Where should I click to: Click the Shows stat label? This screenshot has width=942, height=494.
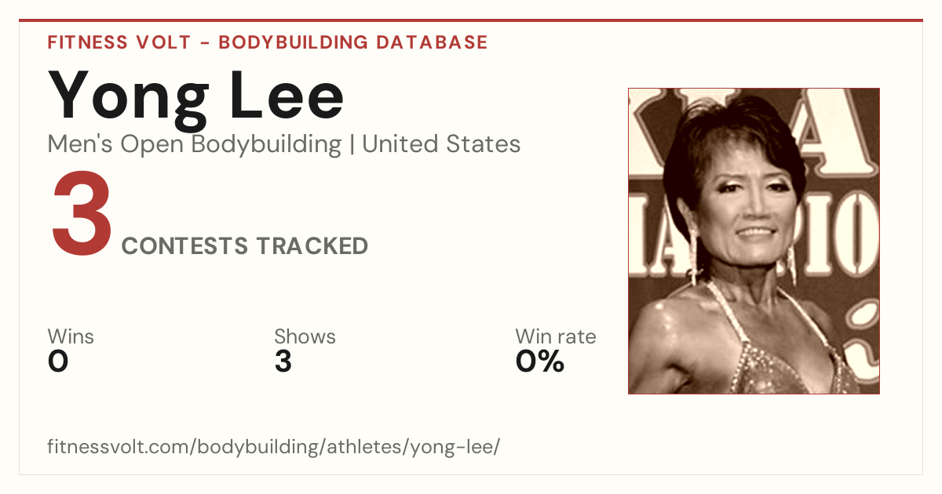(305, 337)
